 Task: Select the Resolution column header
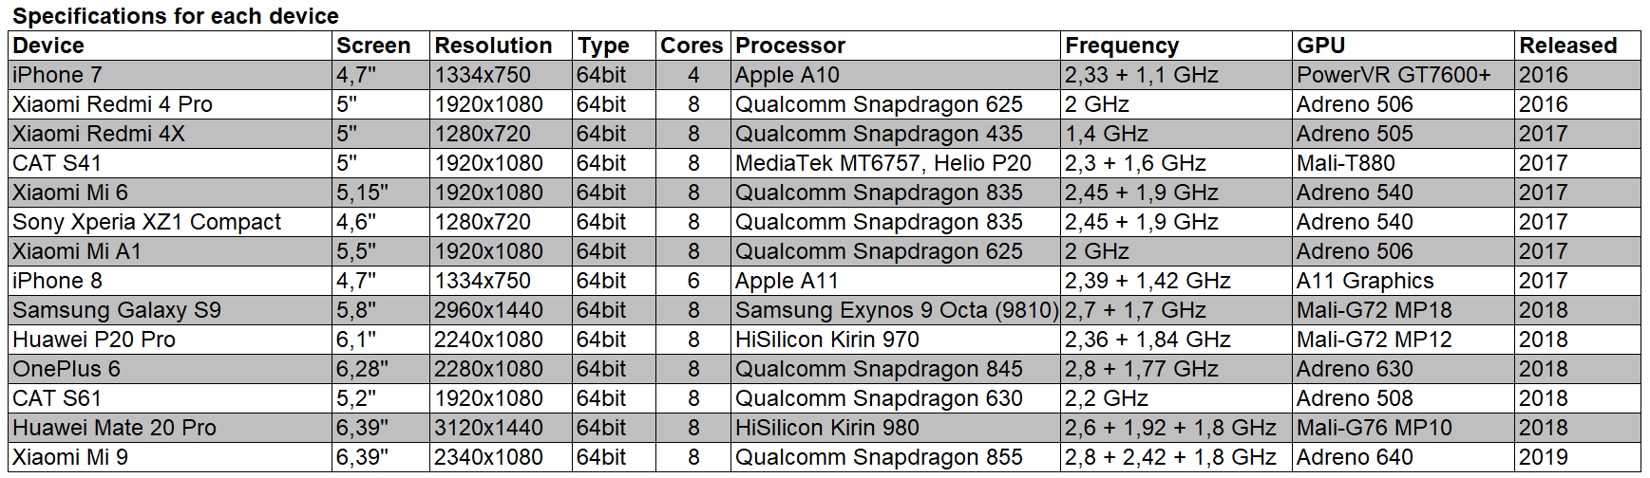pyautogui.click(x=493, y=46)
